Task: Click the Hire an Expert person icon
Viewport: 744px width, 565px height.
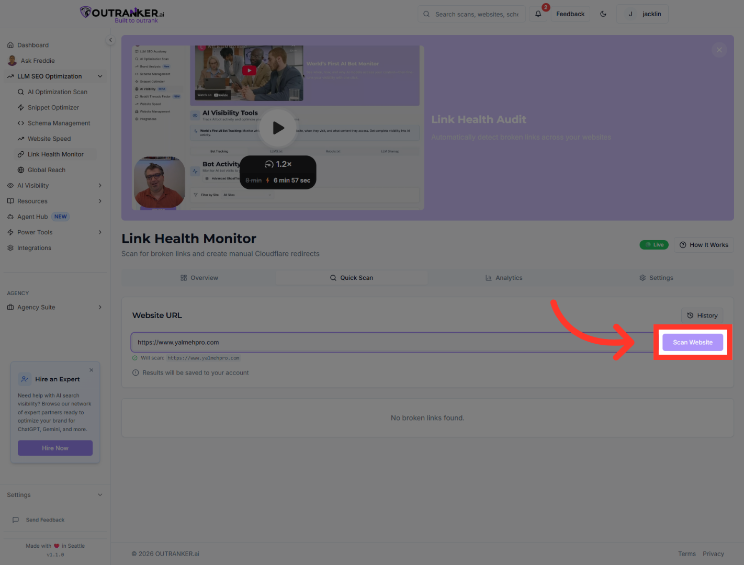Action: pos(25,379)
